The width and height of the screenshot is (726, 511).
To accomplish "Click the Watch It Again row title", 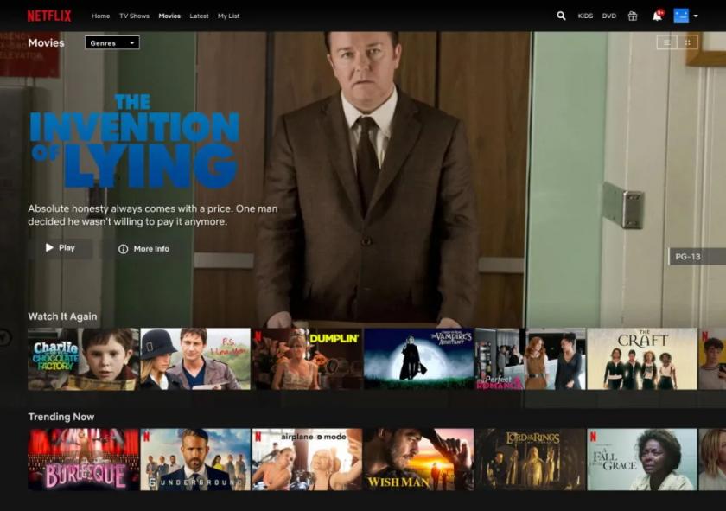I will click(x=62, y=316).
